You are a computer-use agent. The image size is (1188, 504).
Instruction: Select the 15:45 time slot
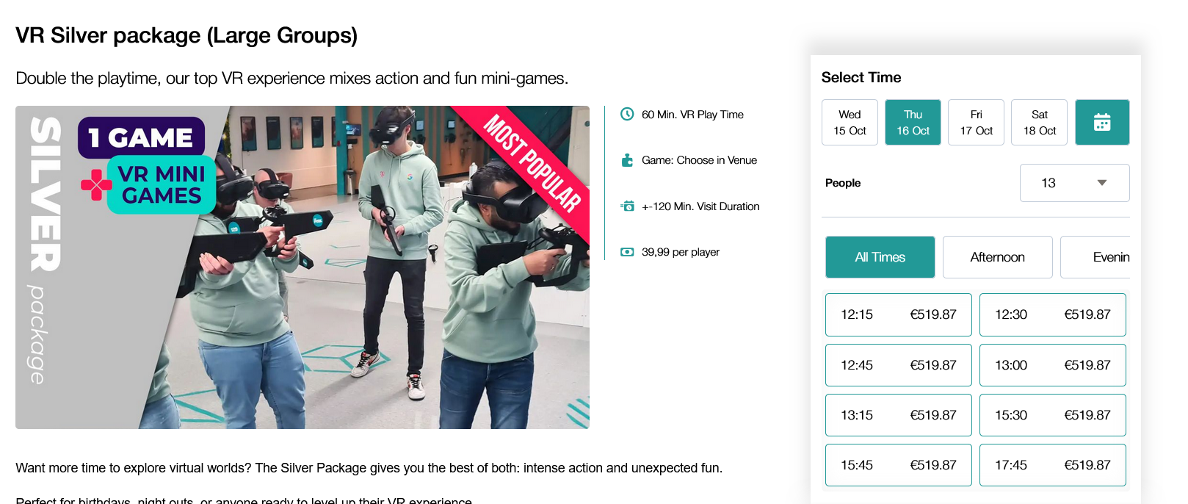click(x=899, y=465)
